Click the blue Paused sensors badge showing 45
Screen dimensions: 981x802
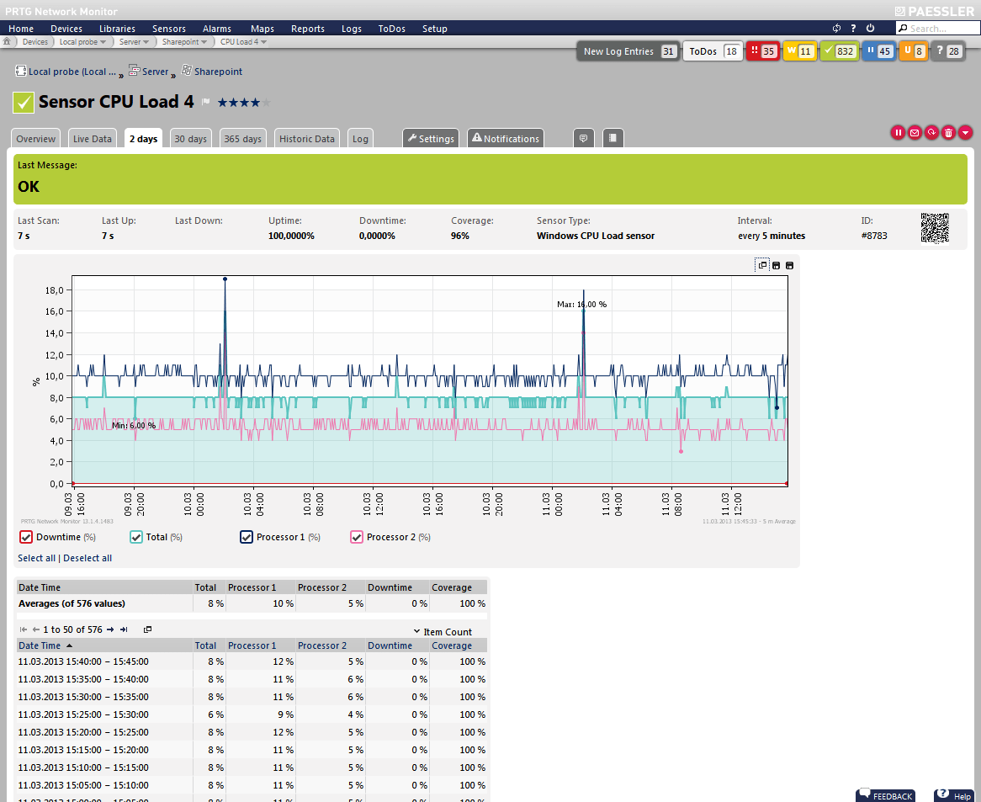(878, 51)
